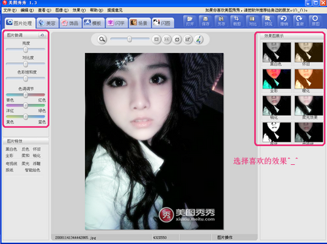Open the 查看 menu
Screen dimensions: 327x244
(44, 10)
